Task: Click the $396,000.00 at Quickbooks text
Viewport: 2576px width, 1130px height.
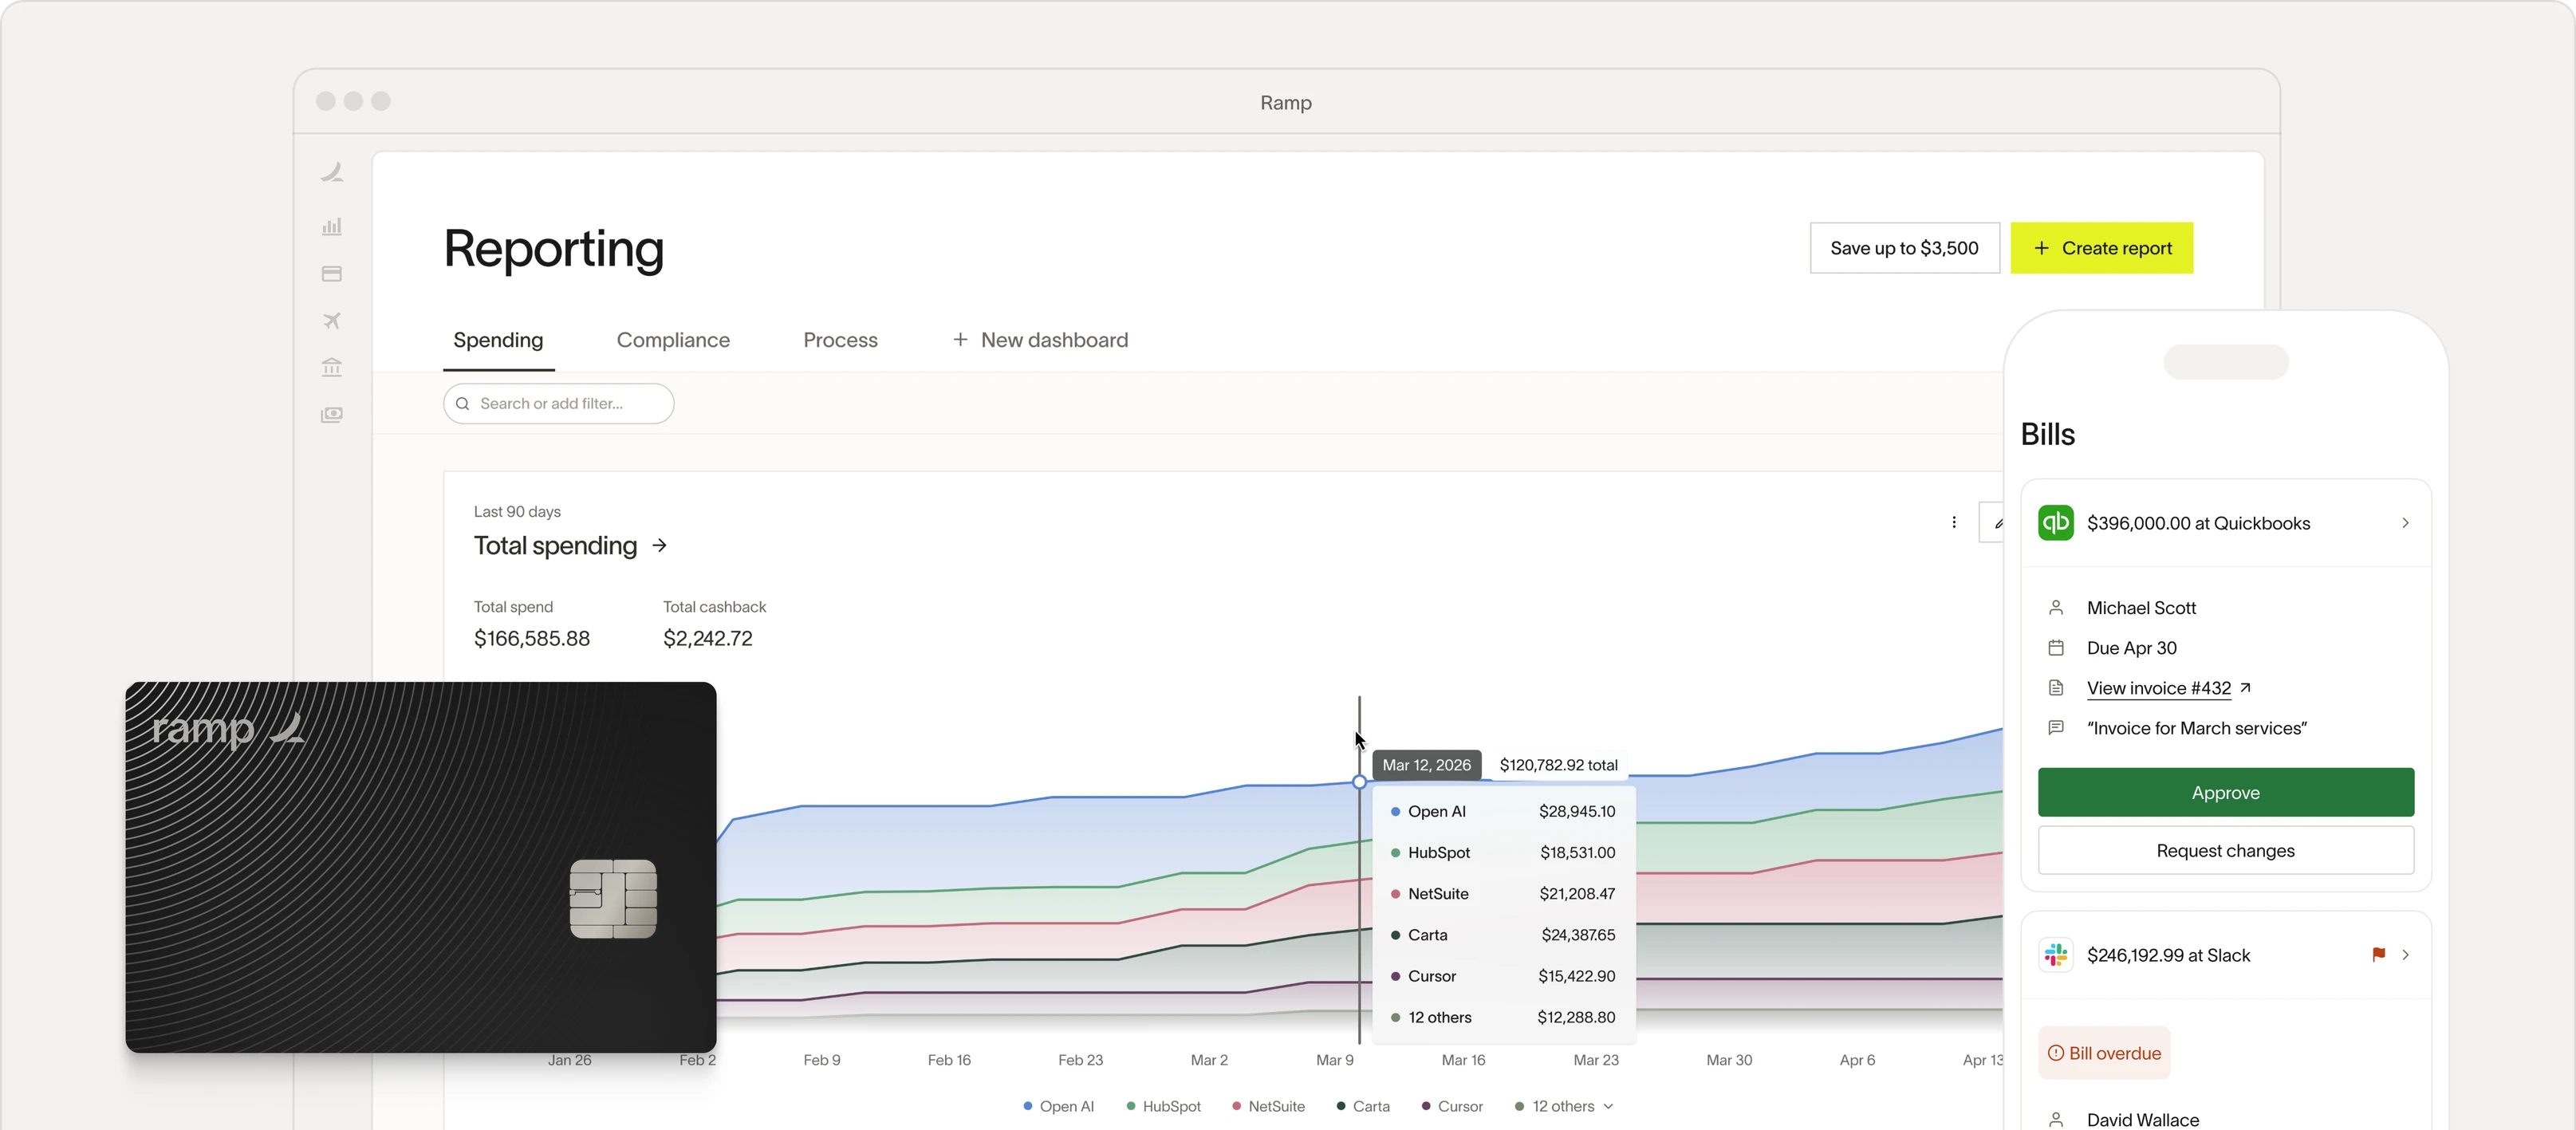Action: pyautogui.click(x=2198, y=523)
